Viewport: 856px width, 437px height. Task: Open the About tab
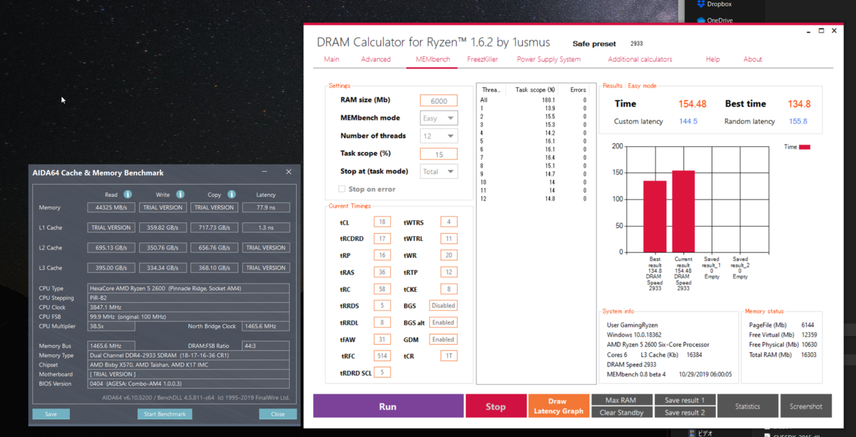pyautogui.click(x=753, y=59)
